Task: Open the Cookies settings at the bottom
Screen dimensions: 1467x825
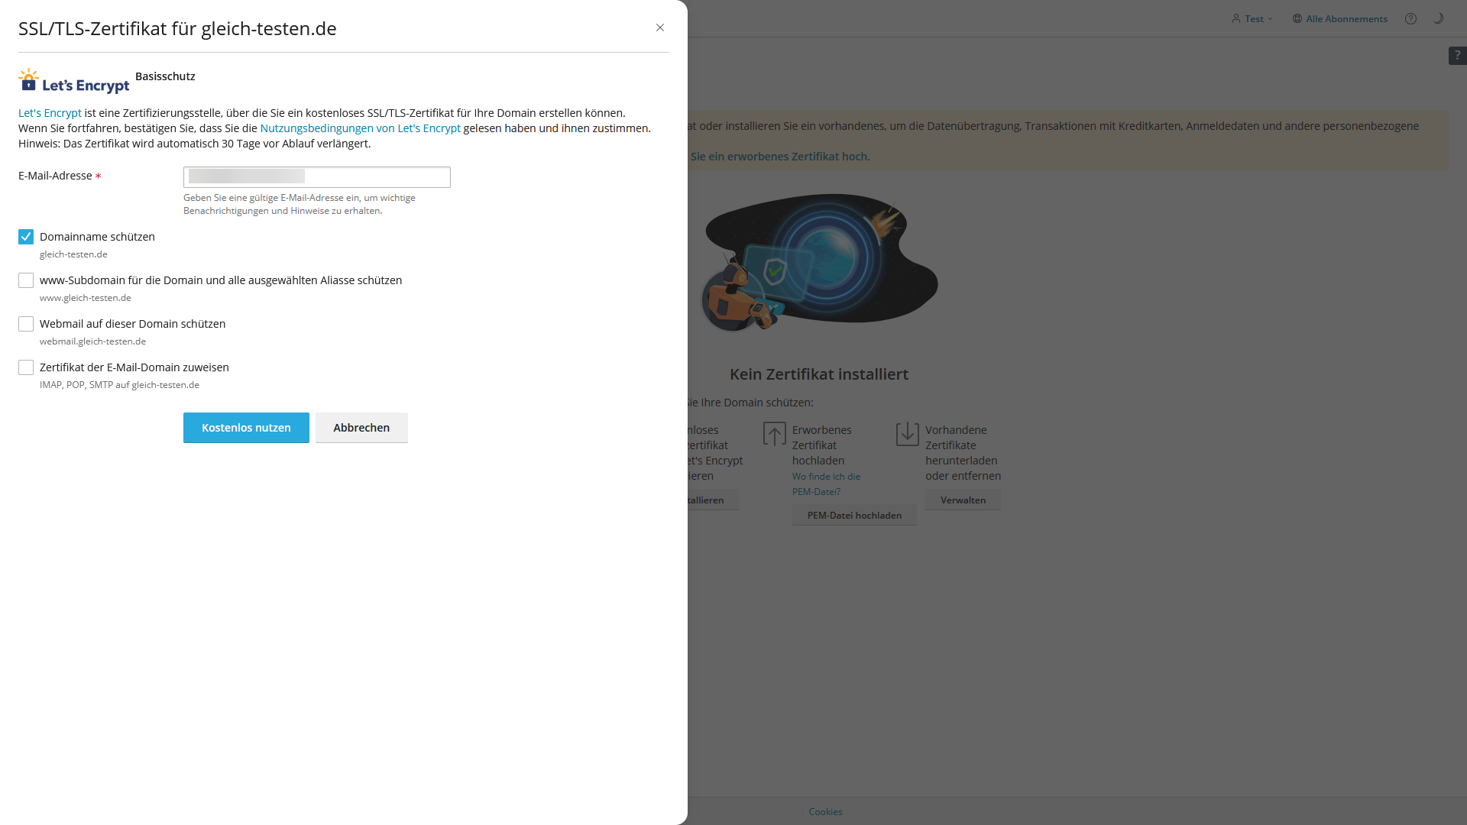Action: point(824,811)
